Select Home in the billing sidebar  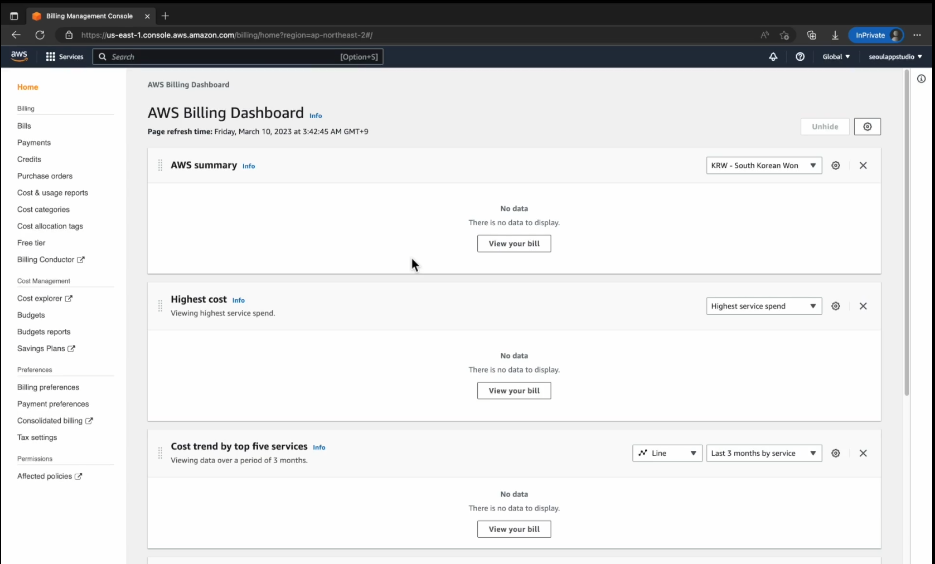[28, 87]
